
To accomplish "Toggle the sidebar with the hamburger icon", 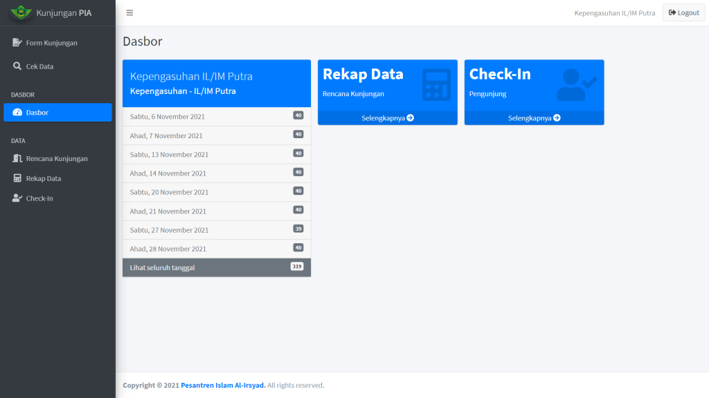I will pos(129,13).
